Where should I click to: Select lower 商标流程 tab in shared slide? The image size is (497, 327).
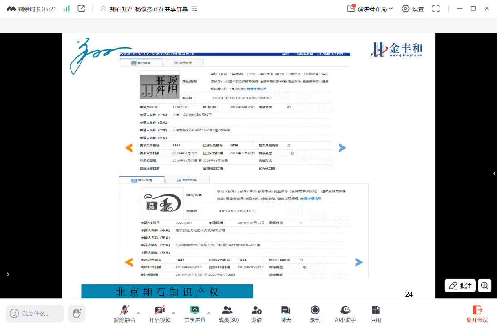pyautogui.click(x=187, y=180)
